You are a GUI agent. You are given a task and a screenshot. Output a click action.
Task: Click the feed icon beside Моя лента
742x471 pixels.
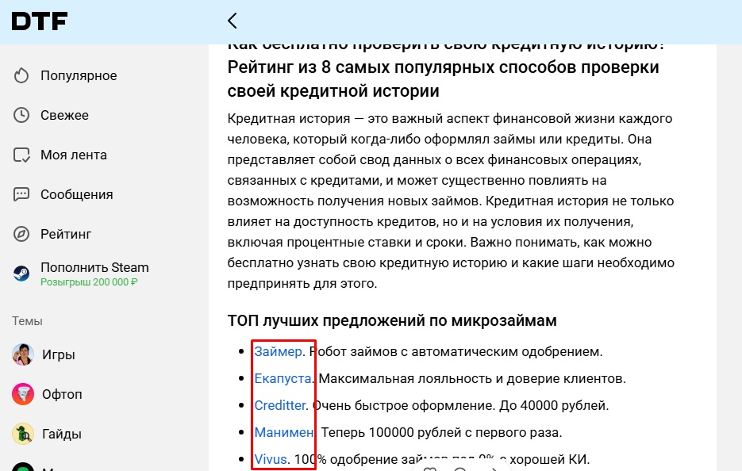click(21, 155)
